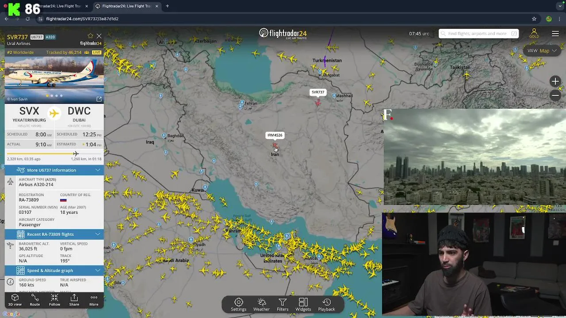Click the IRM4526 map label

[x=275, y=135]
